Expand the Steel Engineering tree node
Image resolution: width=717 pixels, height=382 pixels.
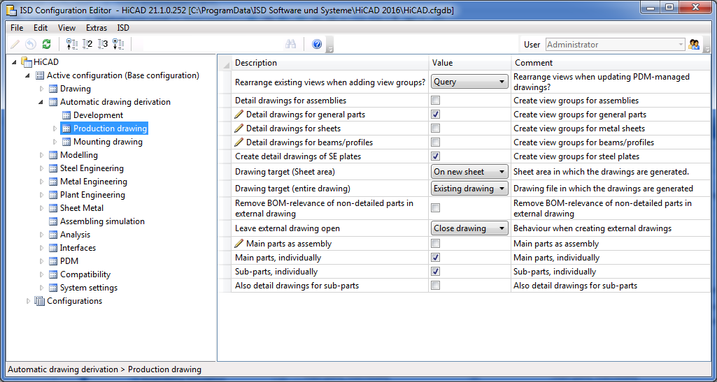(x=42, y=168)
